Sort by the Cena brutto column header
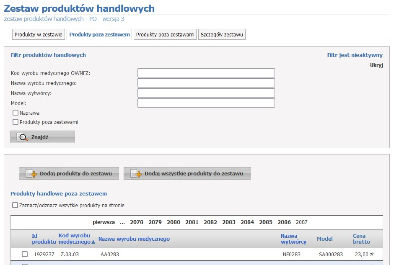The height and width of the screenshot is (265, 394). 361,239
